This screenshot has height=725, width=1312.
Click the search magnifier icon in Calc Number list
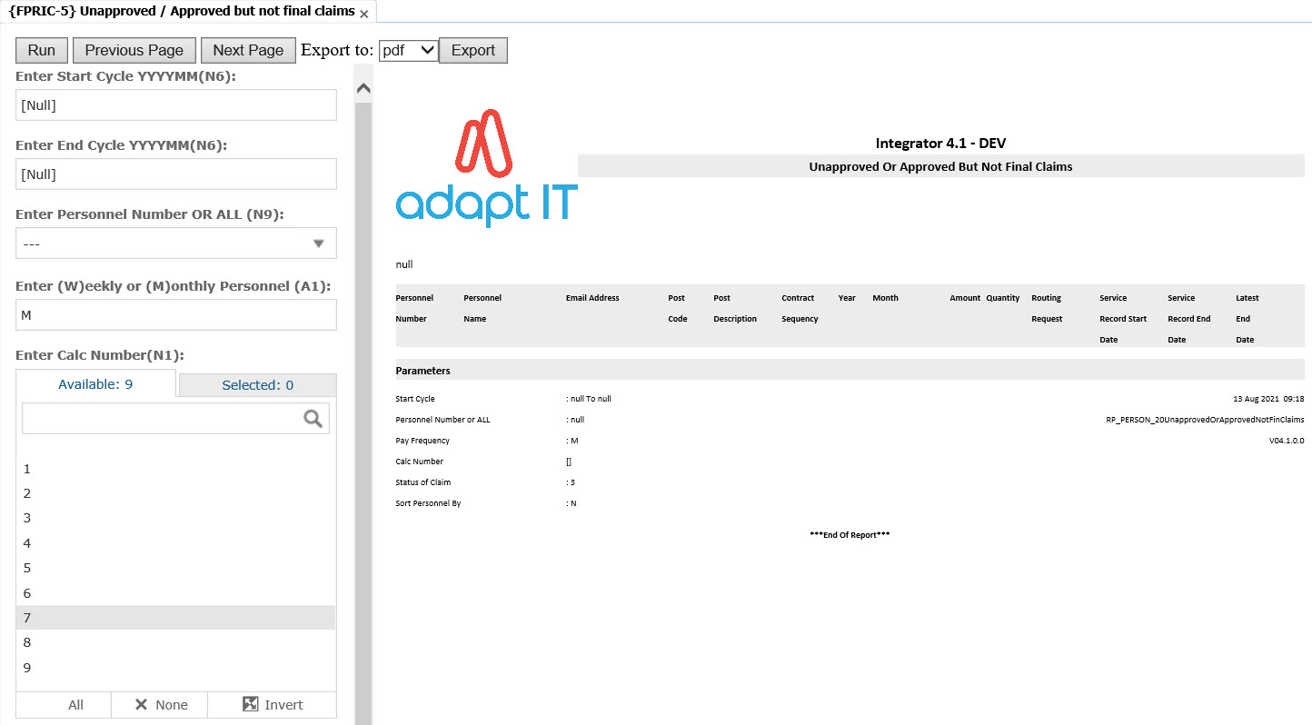313,418
